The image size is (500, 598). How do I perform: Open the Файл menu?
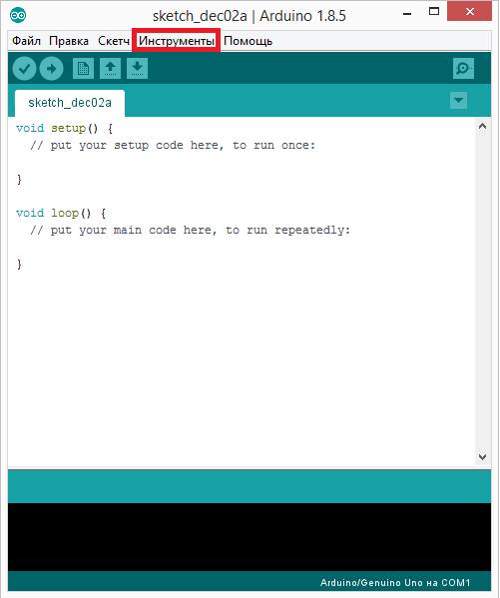tap(26, 40)
